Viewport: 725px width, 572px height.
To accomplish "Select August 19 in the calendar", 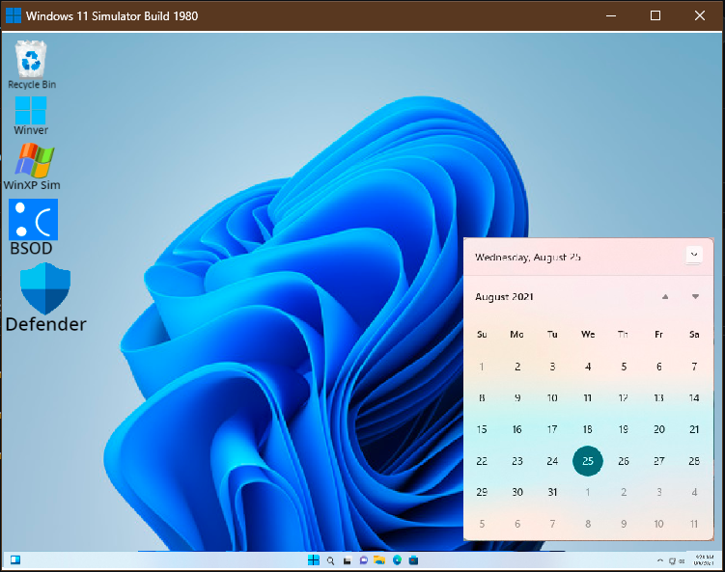I will 624,429.
